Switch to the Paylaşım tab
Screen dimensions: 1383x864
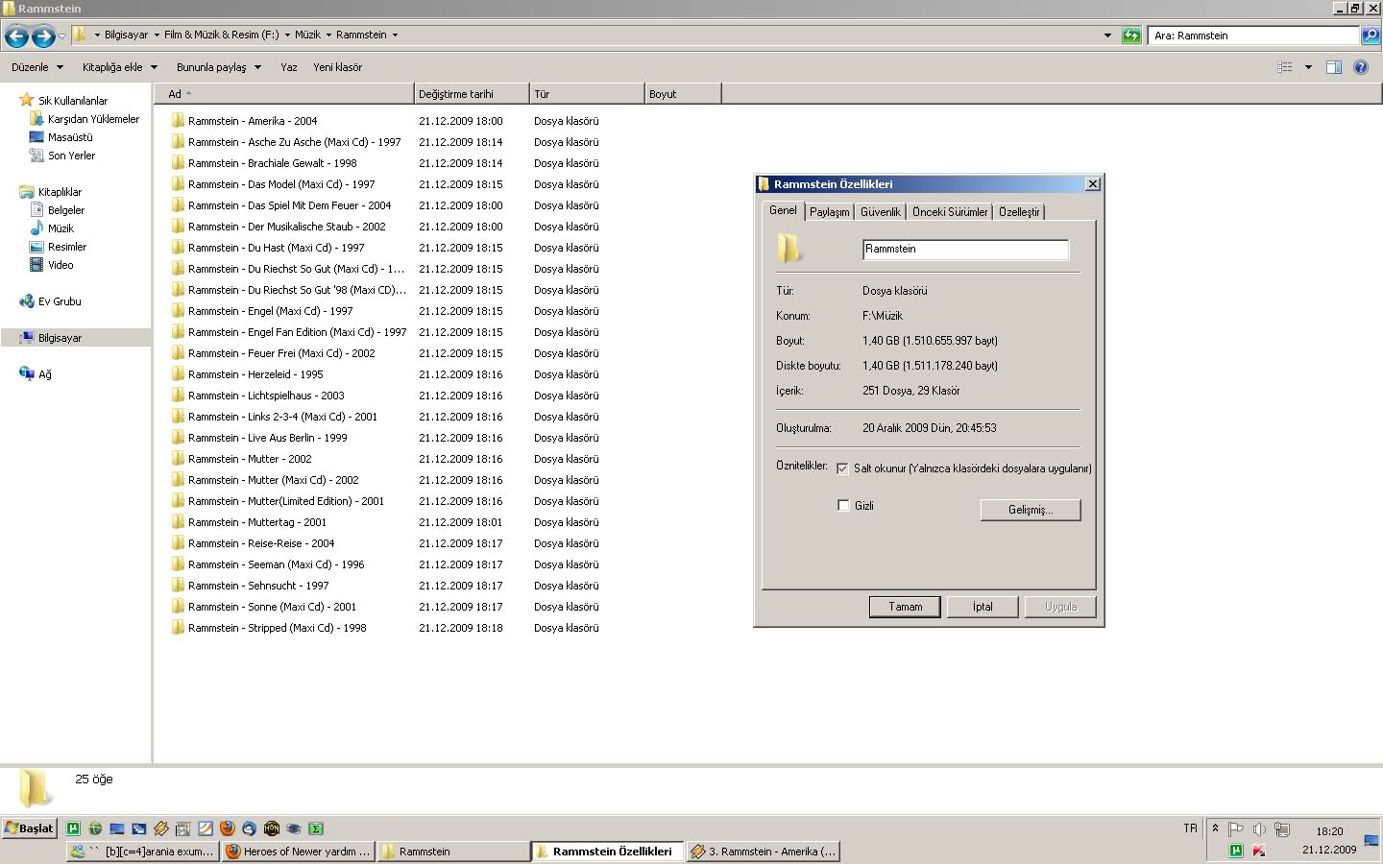829,212
